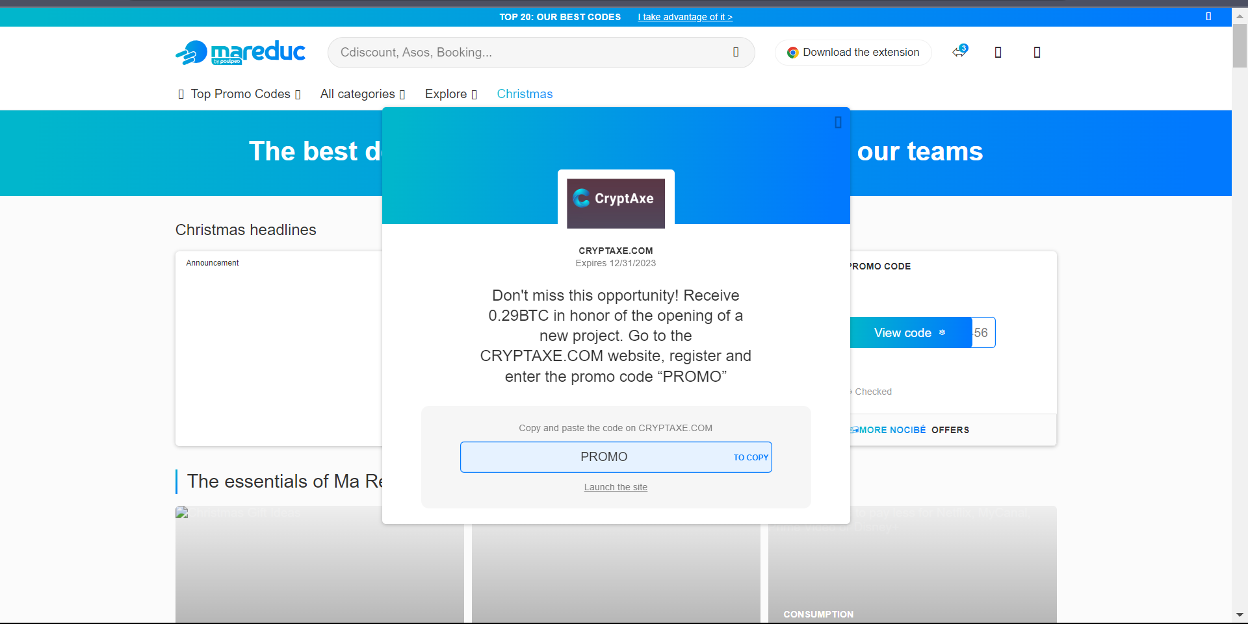This screenshot has height=624, width=1248.
Task: Click the View code button
Action: click(x=910, y=332)
